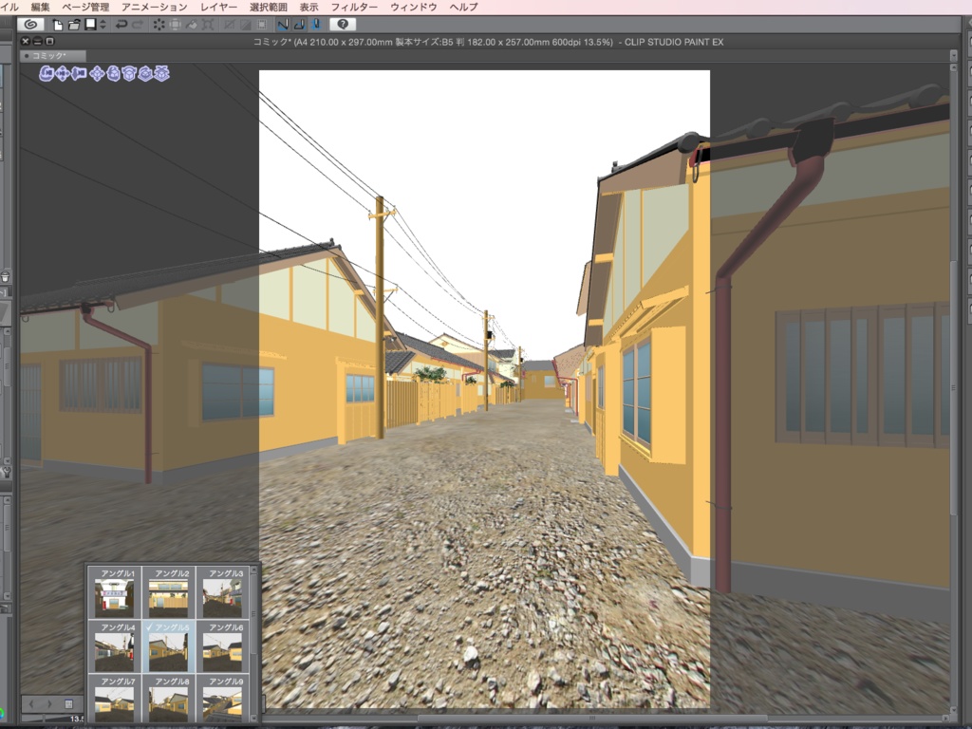Viewport: 972px width, 729px height.
Task: Click the page-back arrow at bottom left
Action: pos(31,703)
